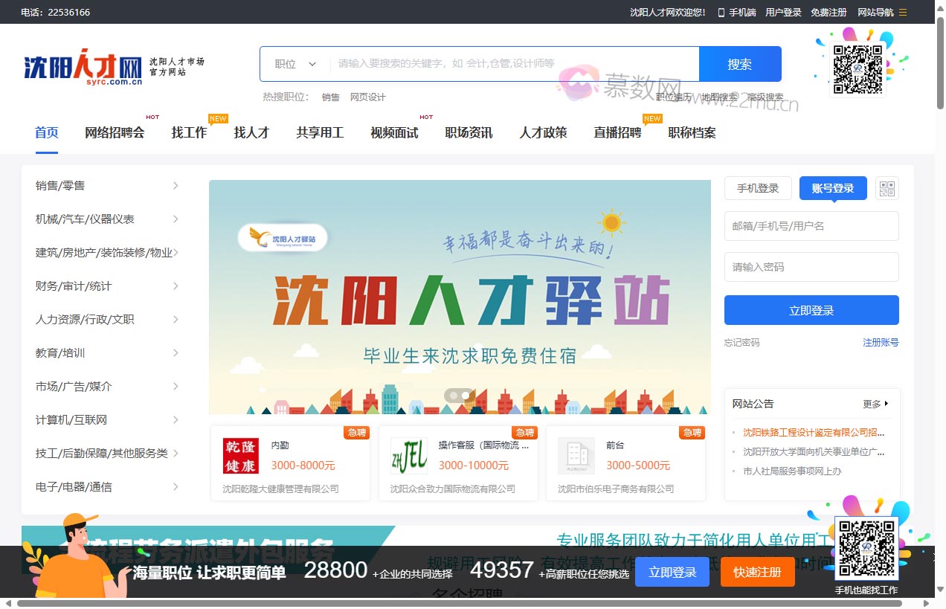Open the 注册账号 registration link
The image size is (946, 609).
[x=881, y=343]
